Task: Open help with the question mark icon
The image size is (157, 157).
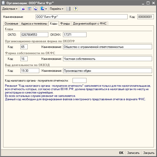Action: point(75,9)
